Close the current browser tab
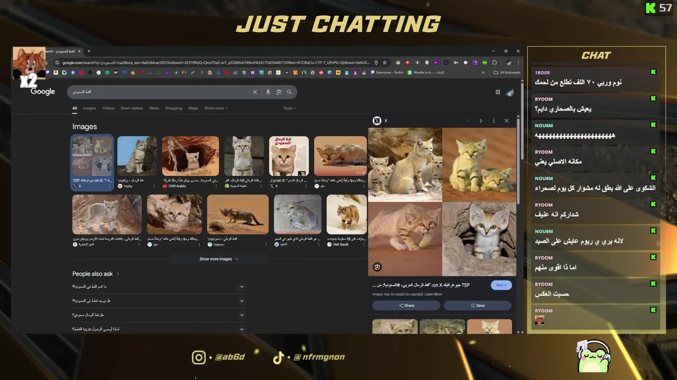 click(80, 51)
